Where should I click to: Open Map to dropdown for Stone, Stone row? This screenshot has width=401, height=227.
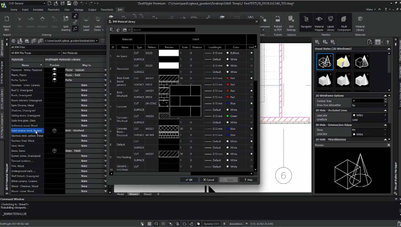105,151
